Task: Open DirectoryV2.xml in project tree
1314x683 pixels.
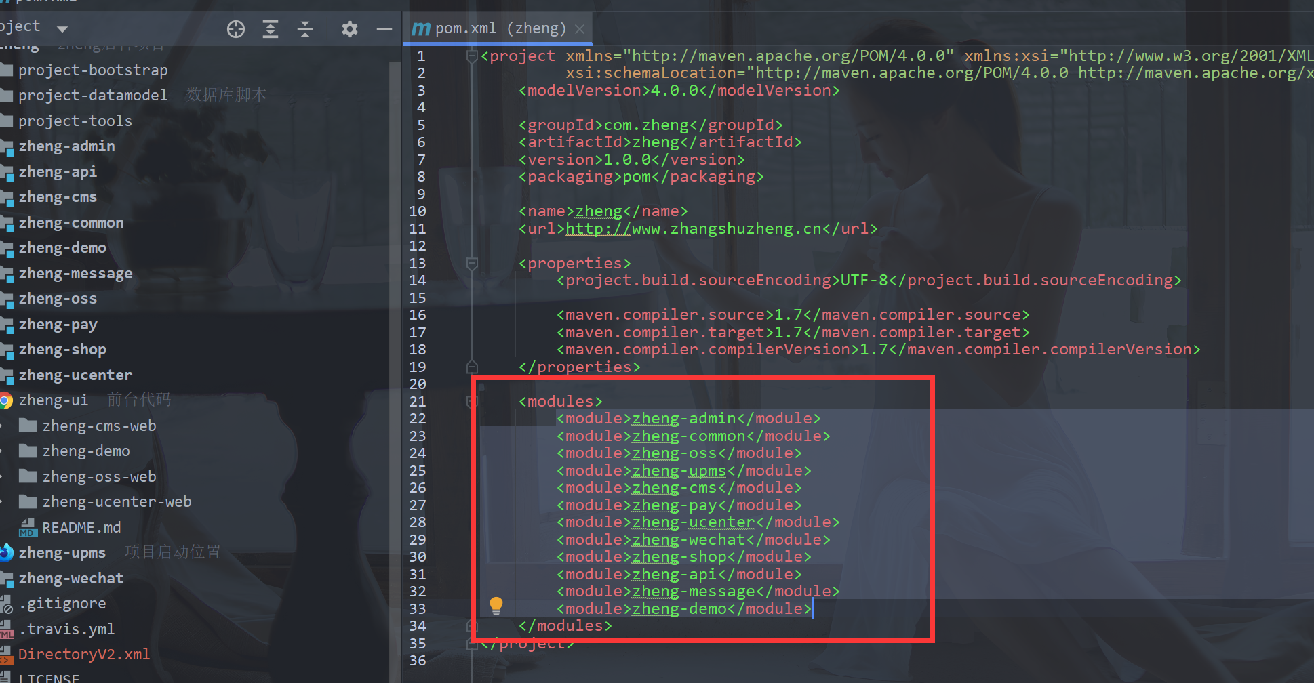Action: pos(83,655)
